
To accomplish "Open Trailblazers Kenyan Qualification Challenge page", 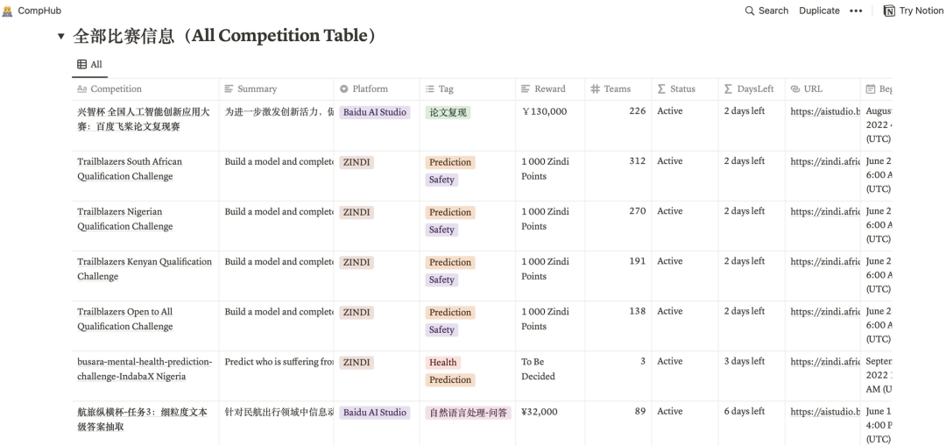I will click(x=145, y=269).
